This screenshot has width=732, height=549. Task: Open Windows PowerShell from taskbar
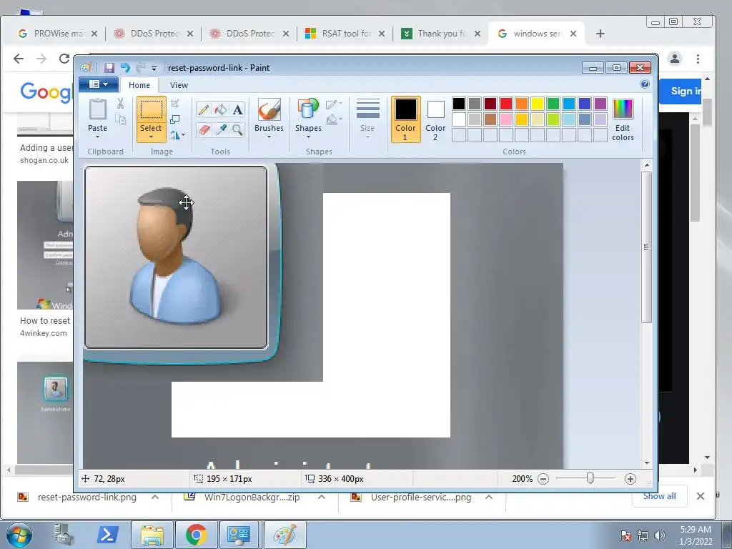click(x=107, y=535)
